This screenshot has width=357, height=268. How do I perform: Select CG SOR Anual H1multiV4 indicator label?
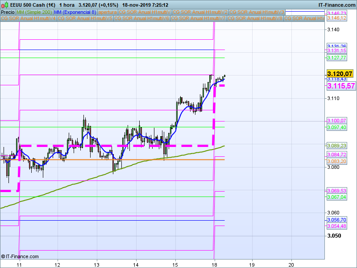tap(29, 18)
